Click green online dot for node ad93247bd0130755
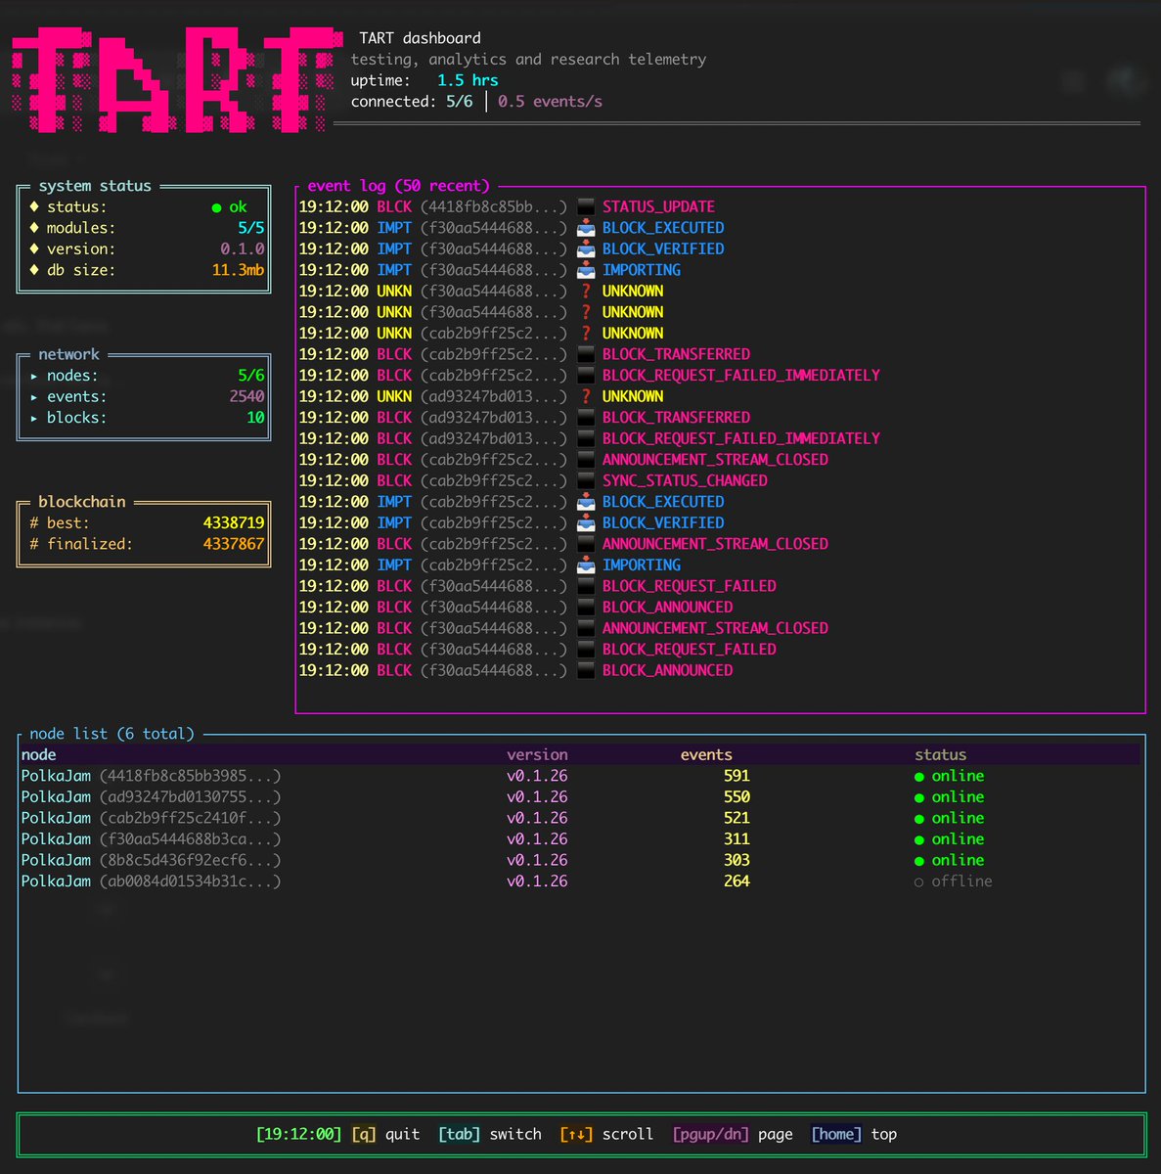 pos(919,797)
